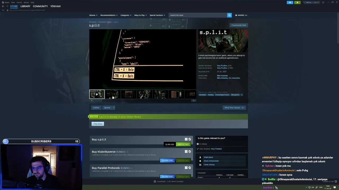Open the Mike Klubnika developer link
The image size is (339, 190).
pos(222,76)
